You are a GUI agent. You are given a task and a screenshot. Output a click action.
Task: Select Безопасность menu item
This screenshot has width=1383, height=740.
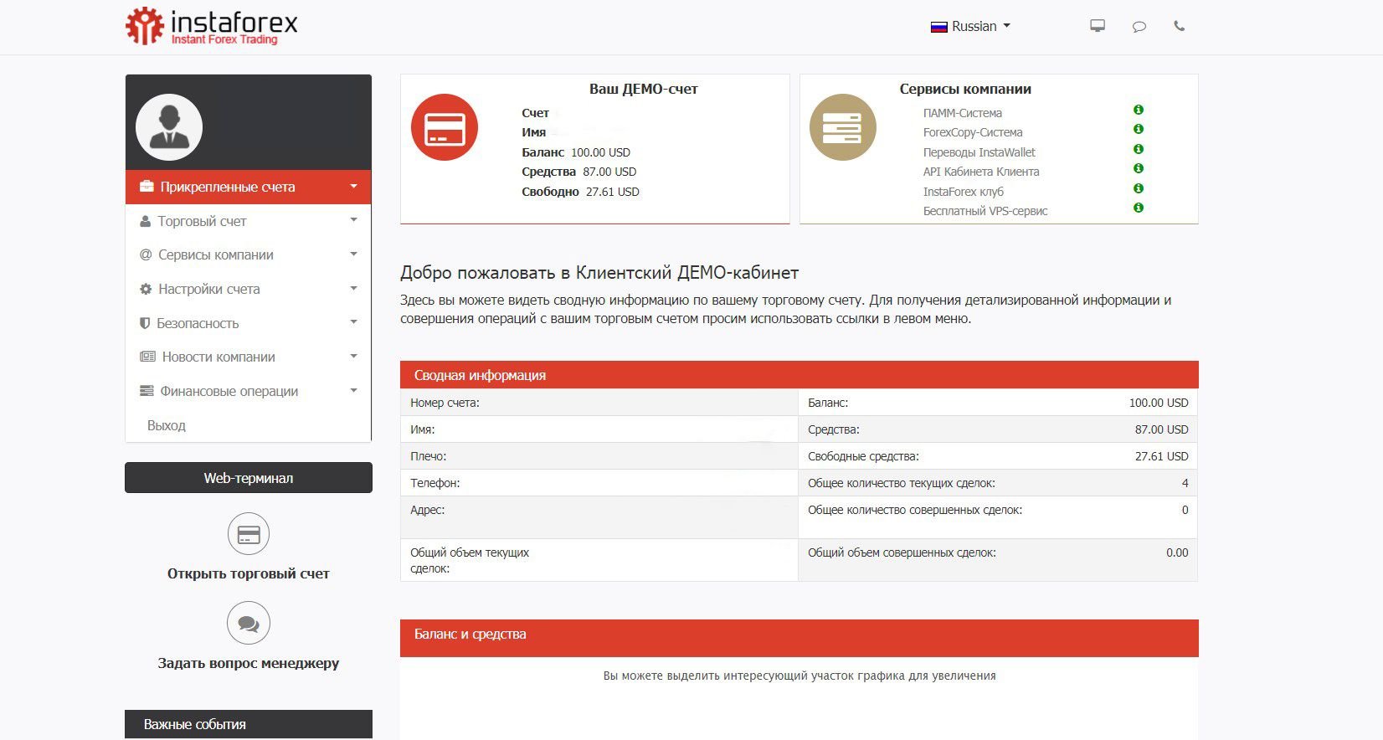coord(248,323)
